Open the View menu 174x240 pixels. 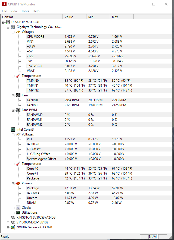pyautogui.click(x=14, y=11)
